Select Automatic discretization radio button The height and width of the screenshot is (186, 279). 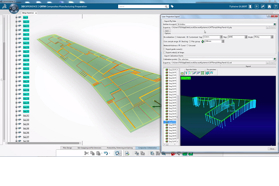(x=176, y=37)
